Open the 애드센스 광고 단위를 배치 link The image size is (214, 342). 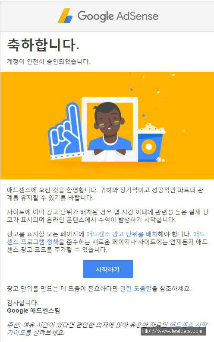tap(122, 234)
